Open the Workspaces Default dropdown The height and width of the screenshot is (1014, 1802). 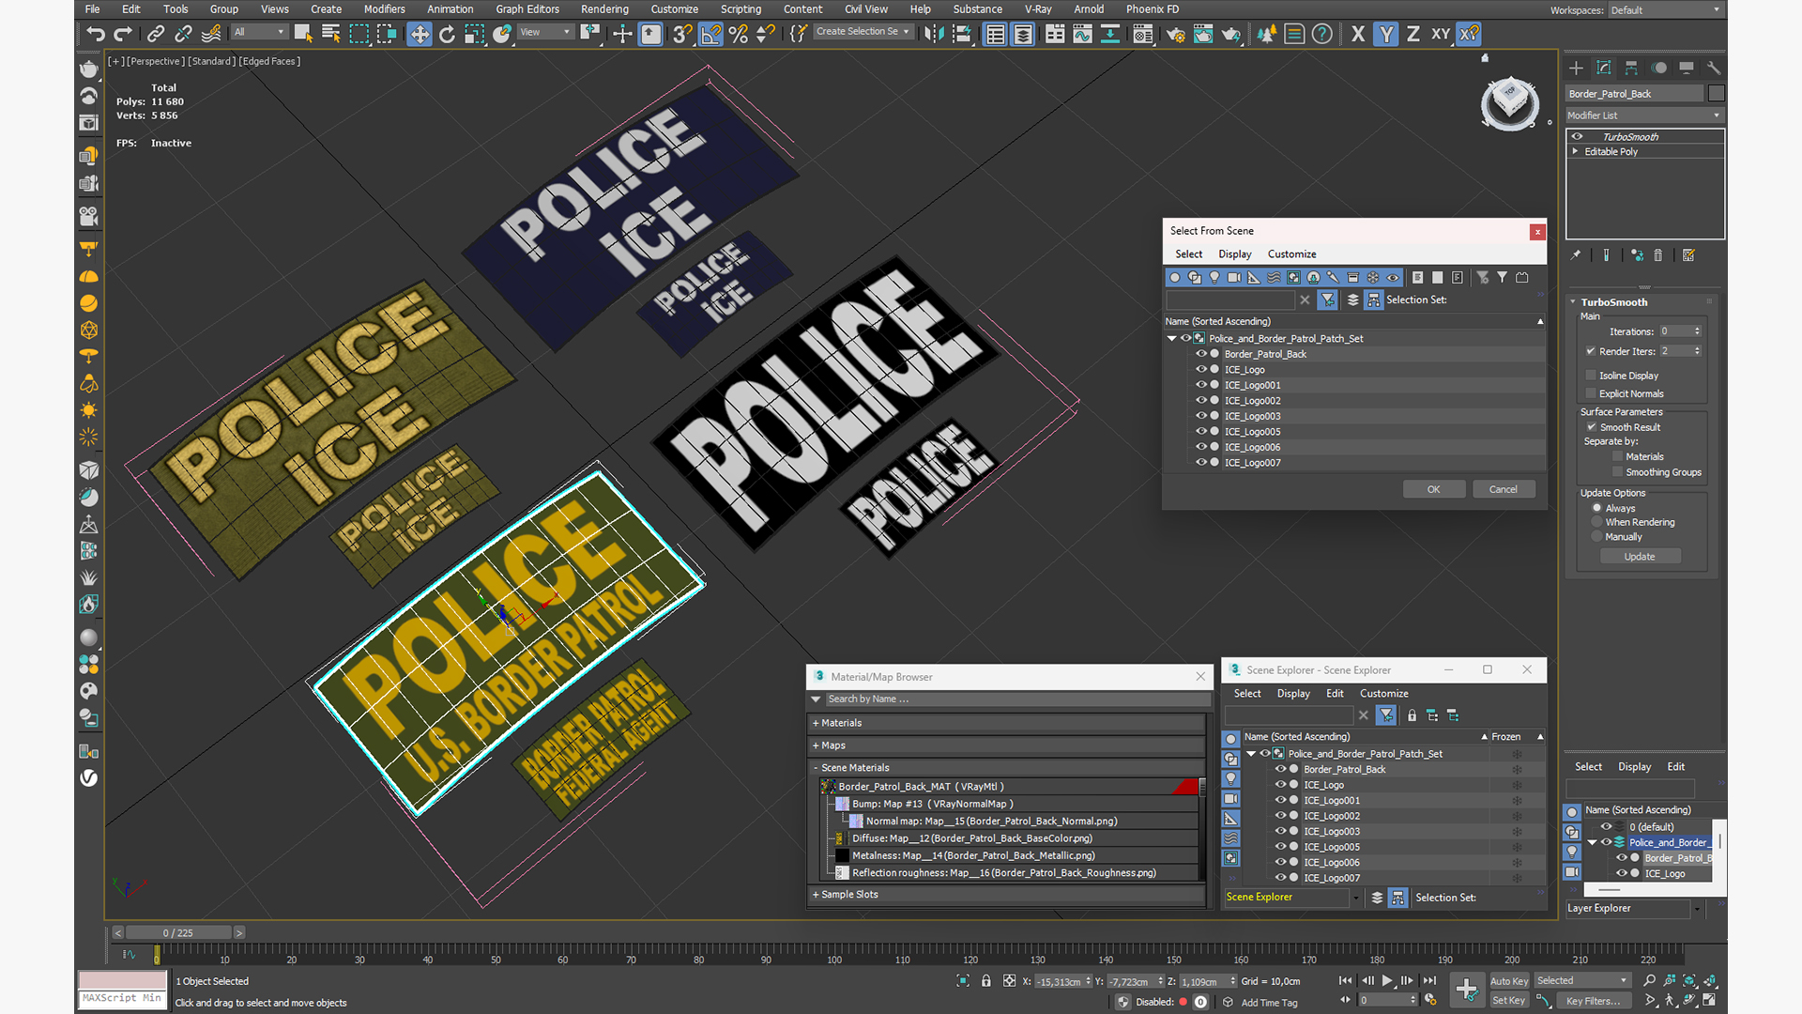1666,9
